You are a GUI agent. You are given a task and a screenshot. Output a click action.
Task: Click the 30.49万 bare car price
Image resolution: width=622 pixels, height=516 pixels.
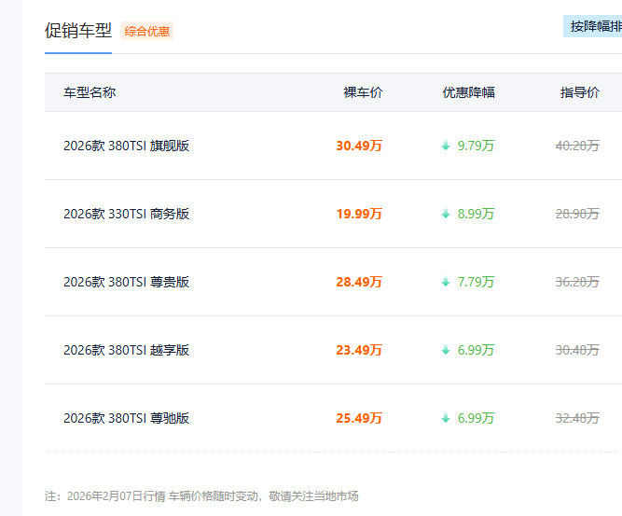pos(359,146)
